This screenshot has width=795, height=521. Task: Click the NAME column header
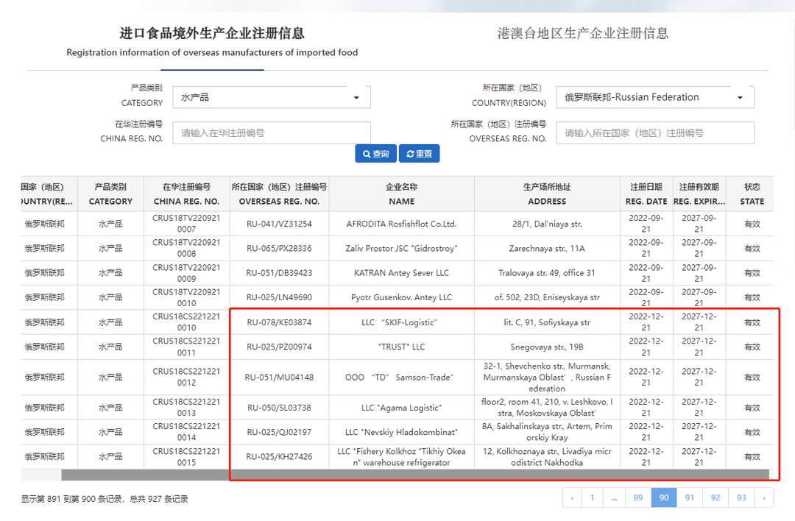tap(401, 194)
